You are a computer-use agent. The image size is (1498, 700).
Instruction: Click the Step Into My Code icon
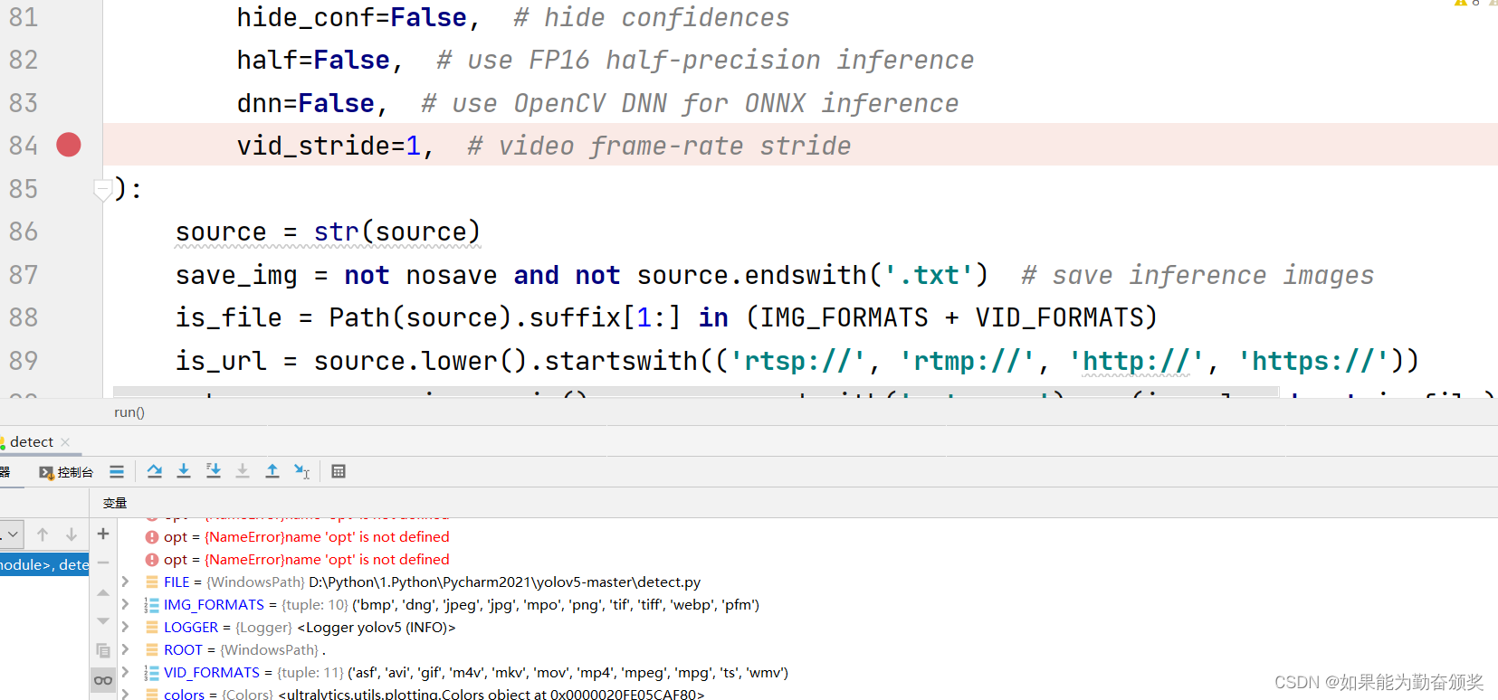pos(214,471)
